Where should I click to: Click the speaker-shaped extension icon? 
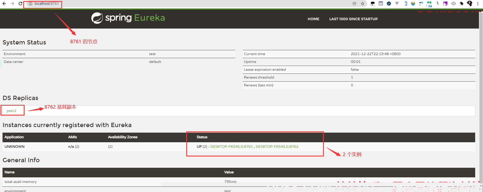(x=453, y=4)
